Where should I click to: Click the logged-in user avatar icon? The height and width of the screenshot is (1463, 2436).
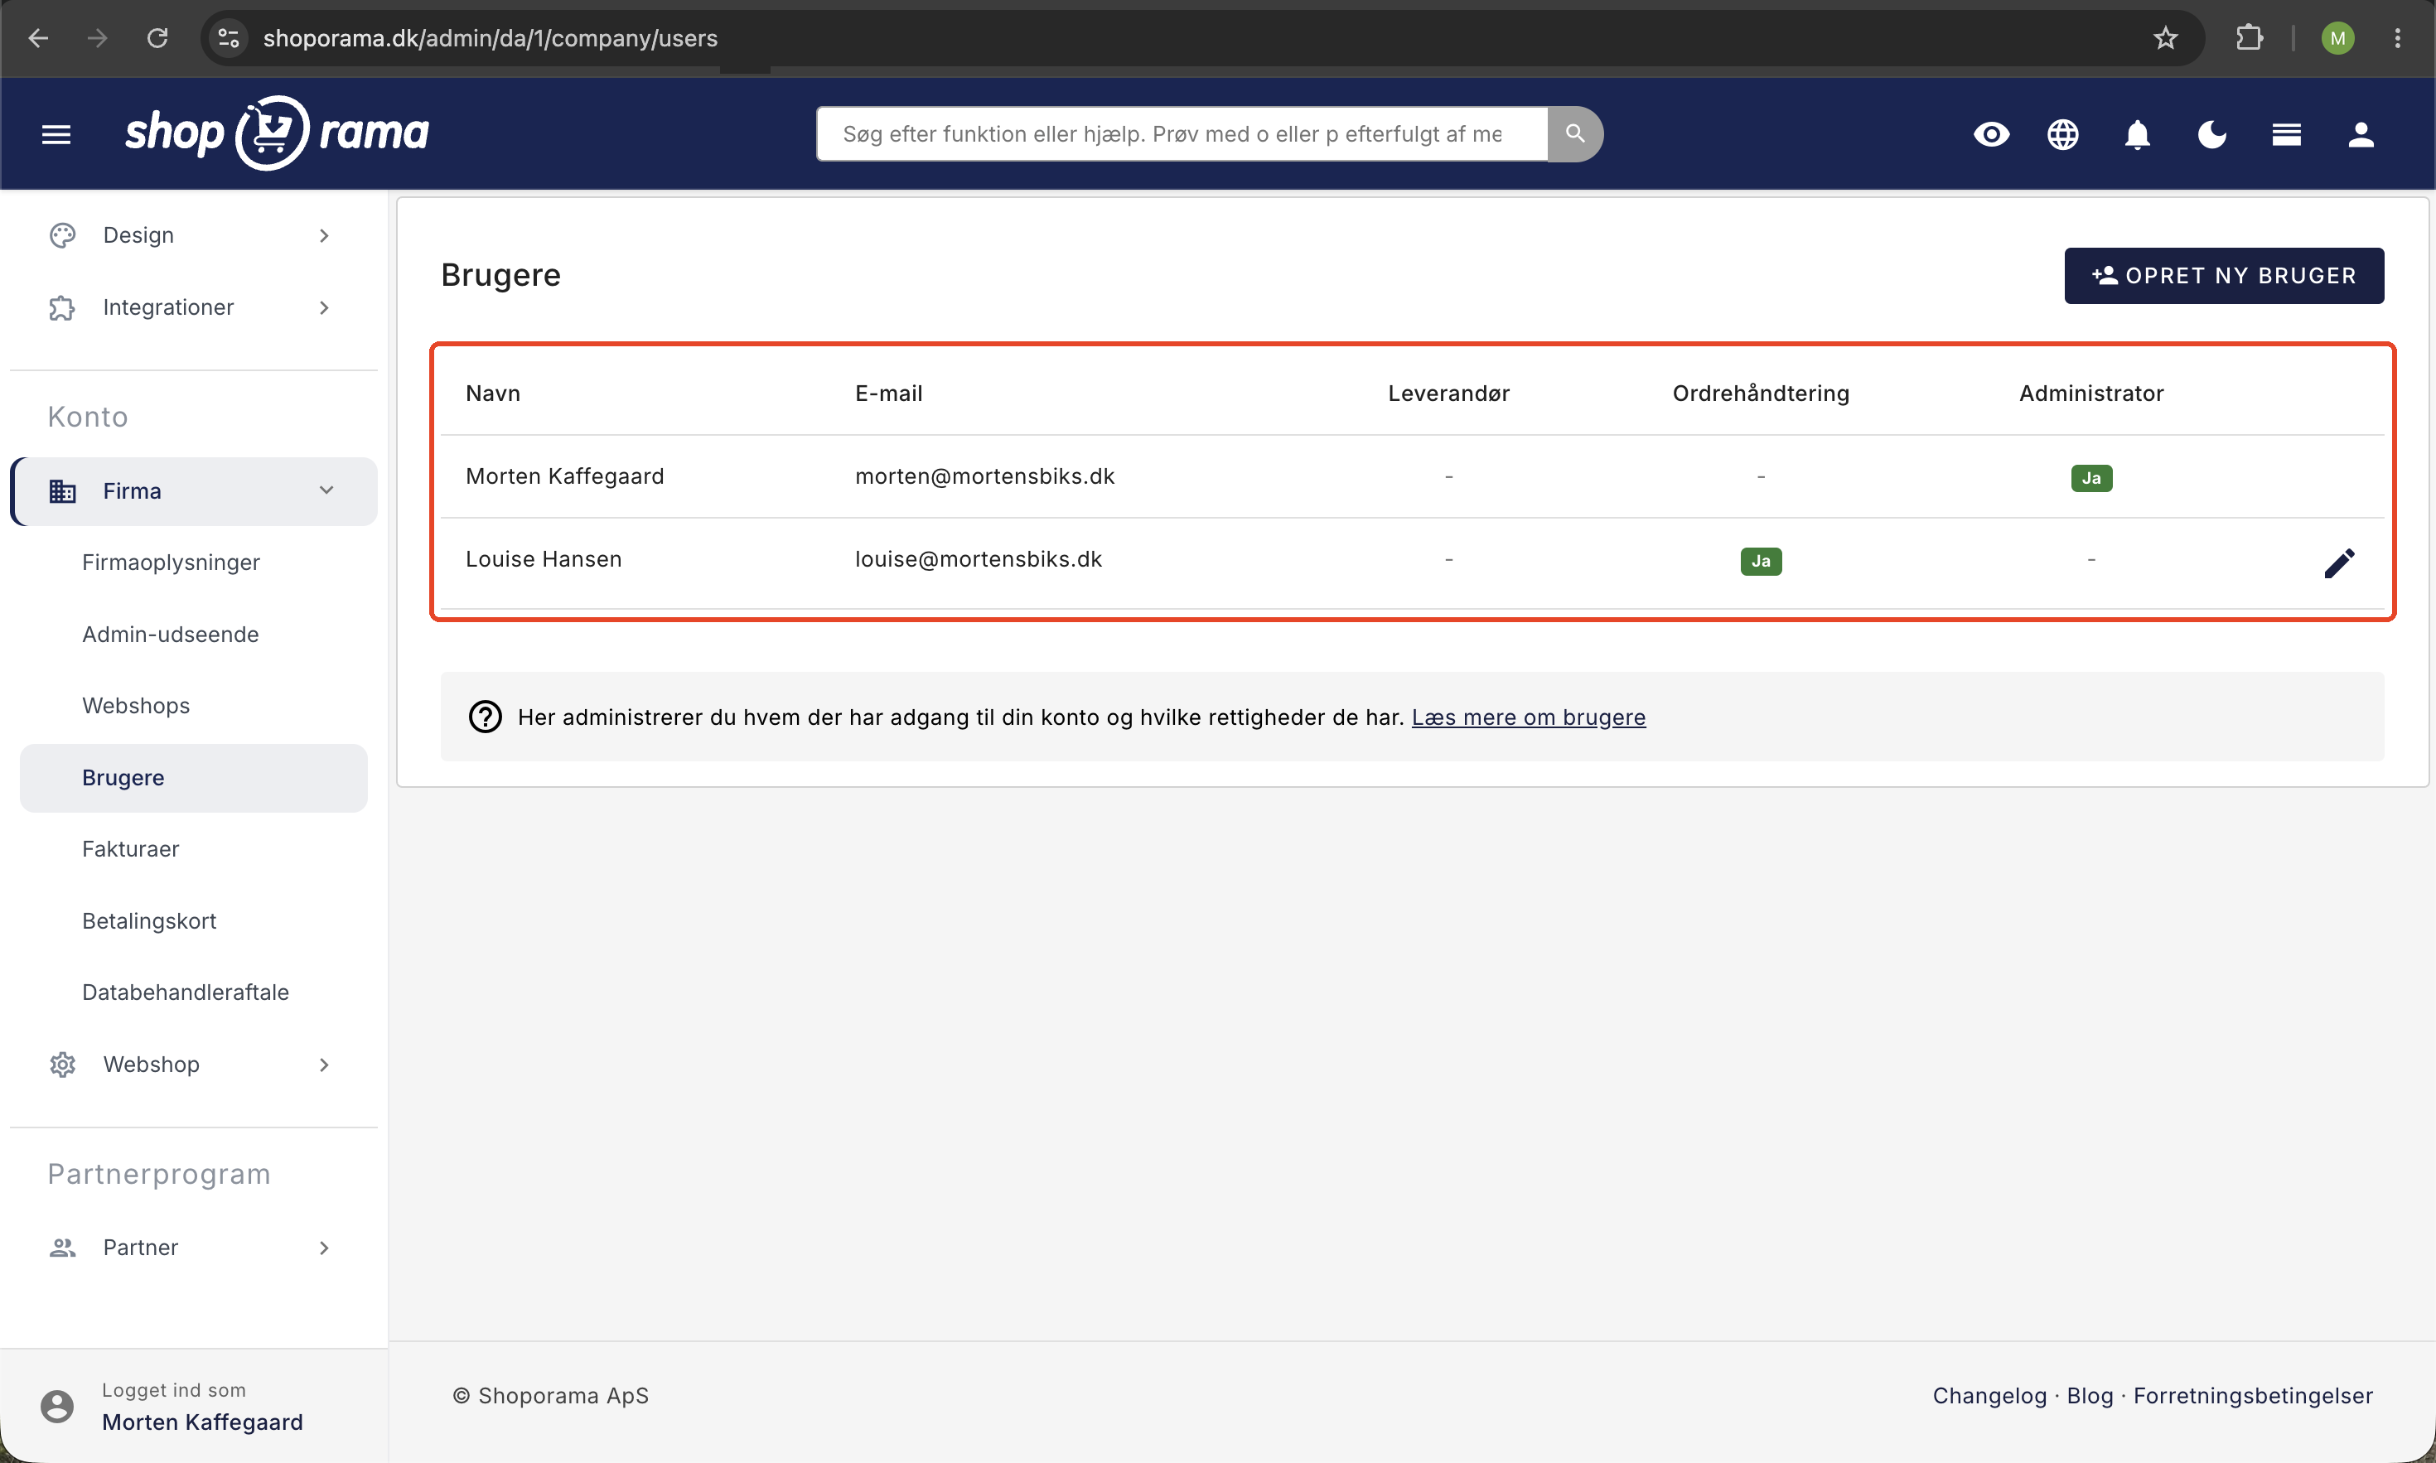tap(56, 1406)
